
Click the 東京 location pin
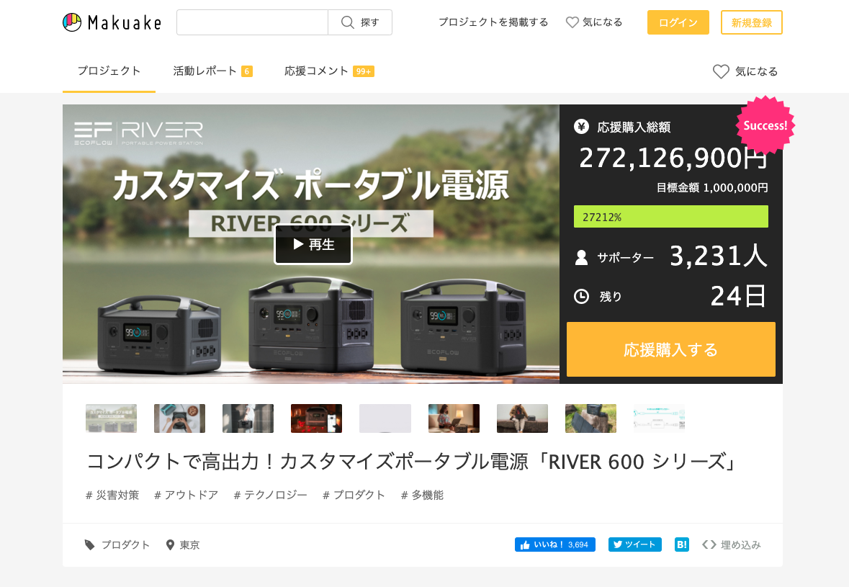pyautogui.click(x=170, y=545)
